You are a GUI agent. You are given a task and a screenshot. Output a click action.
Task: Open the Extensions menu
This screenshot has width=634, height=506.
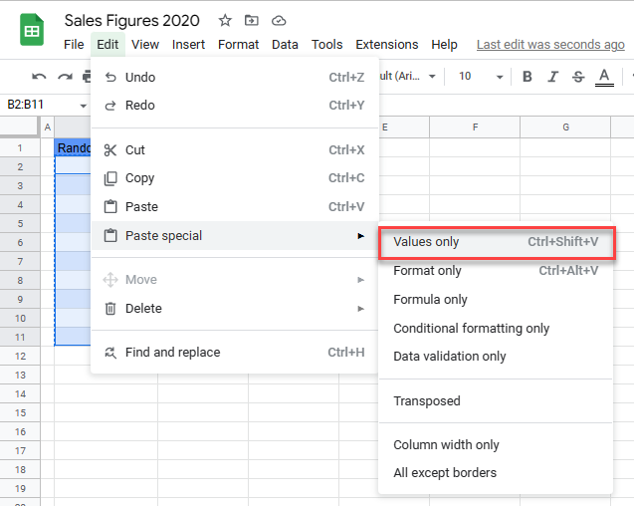386,45
